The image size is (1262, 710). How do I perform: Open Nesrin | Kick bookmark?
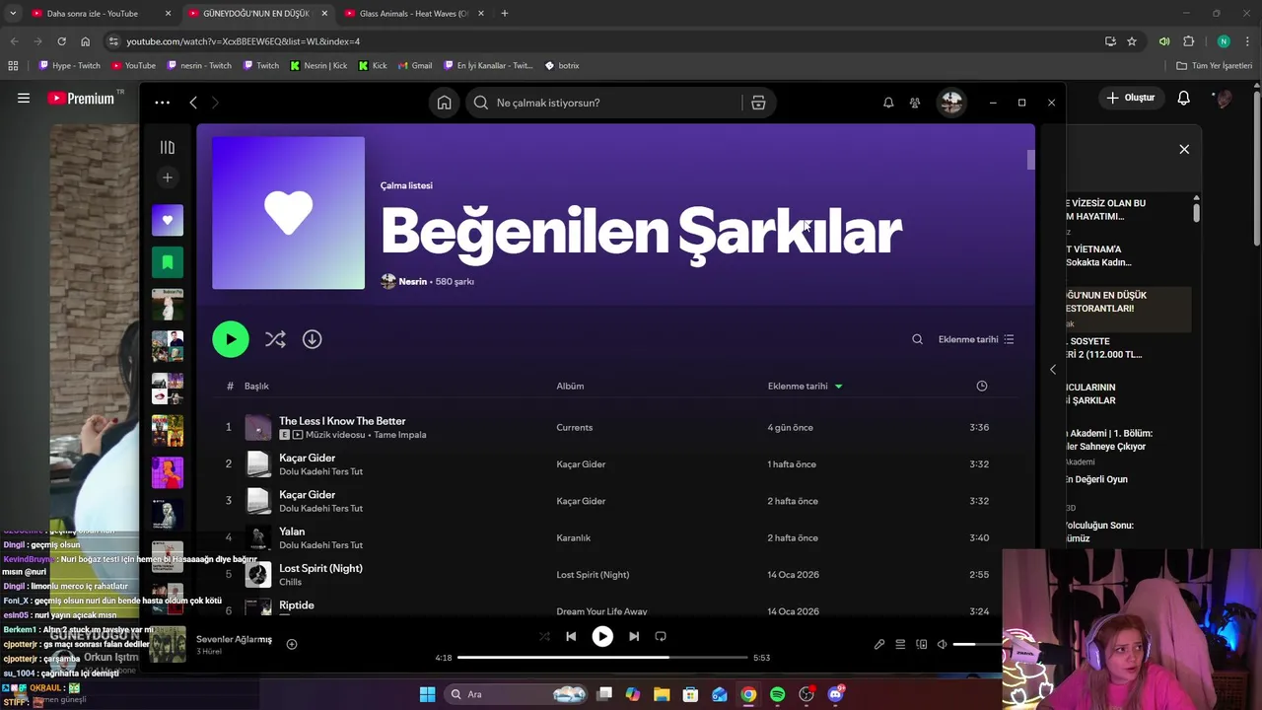(318, 65)
